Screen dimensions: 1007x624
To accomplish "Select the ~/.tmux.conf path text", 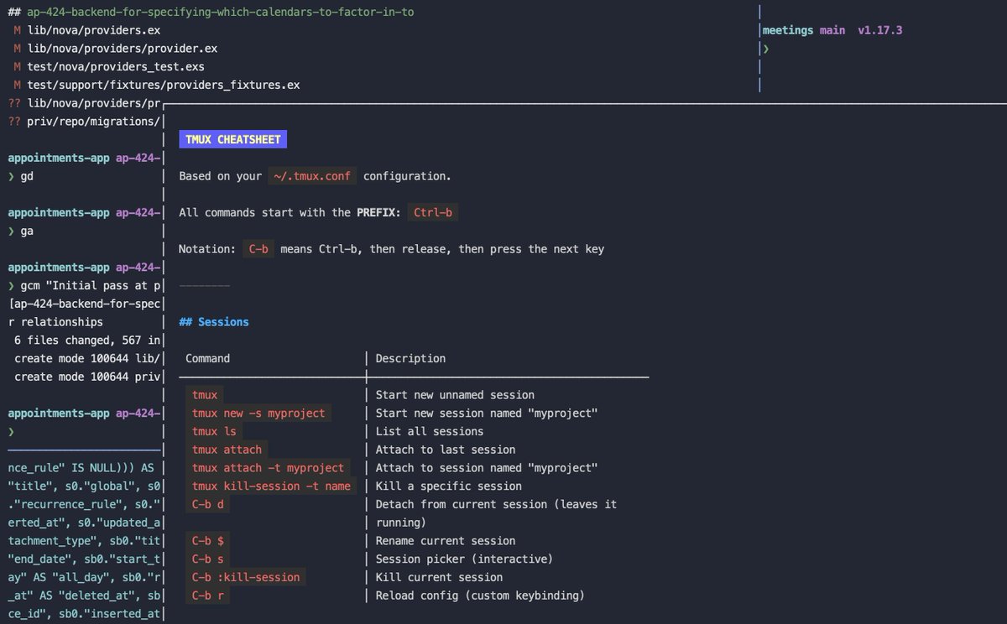I will 312,176.
